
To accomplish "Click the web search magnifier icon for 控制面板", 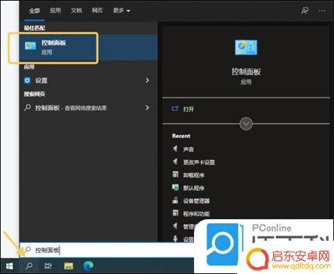I will tap(27, 108).
